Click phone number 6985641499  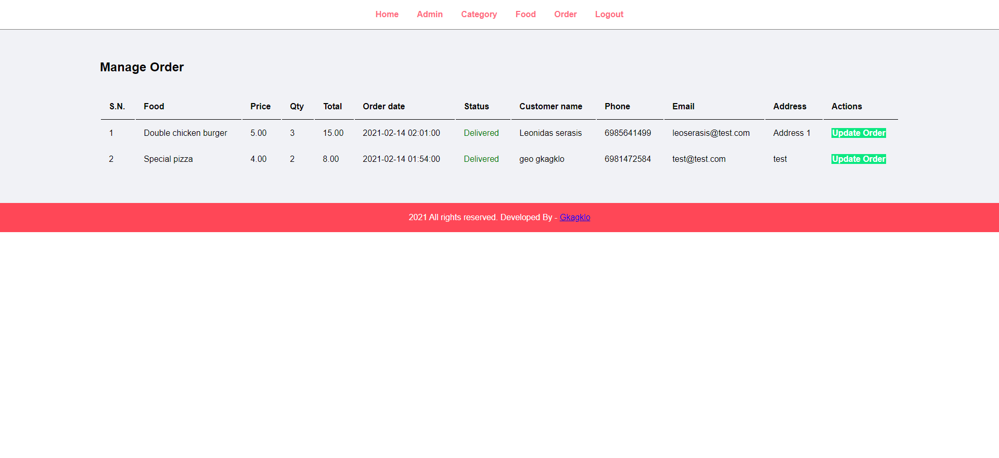click(627, 133)
